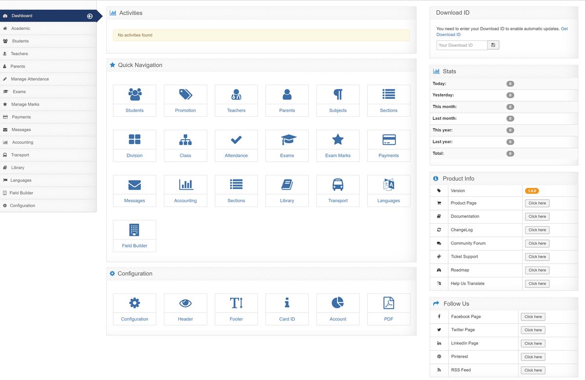
Task: Click the 1.0.0 version badge
Action: point(532,191)
